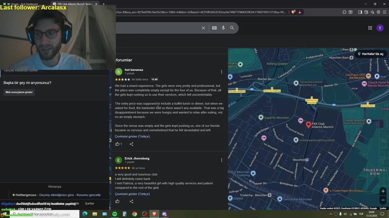Open the Google account avatar
Screen dimensions: 389x218
tap(380, 28)
